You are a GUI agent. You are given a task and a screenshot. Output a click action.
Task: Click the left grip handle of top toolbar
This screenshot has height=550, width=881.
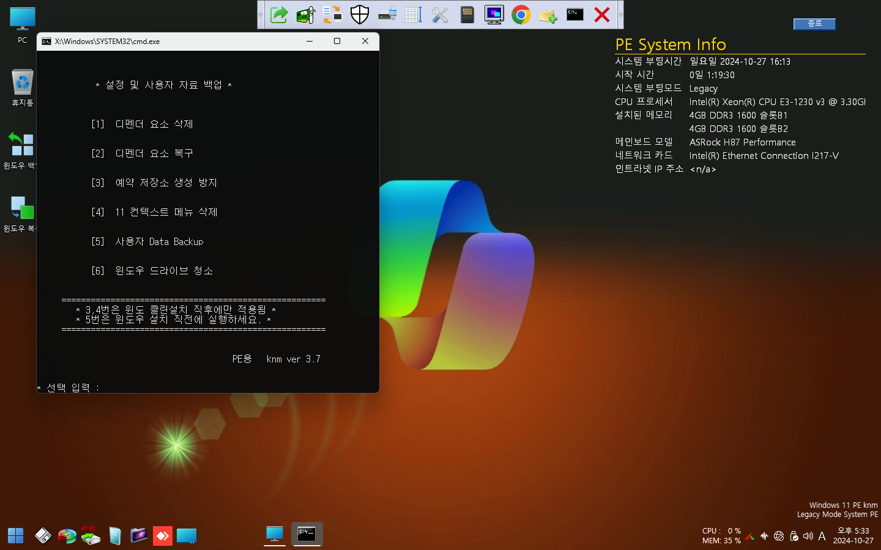[x=261, y=14]
